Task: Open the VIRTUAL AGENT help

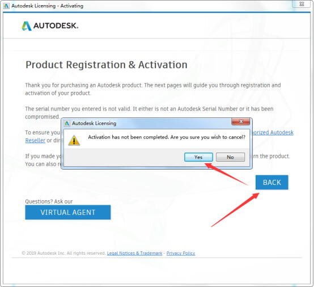Action: coord(68,212)
